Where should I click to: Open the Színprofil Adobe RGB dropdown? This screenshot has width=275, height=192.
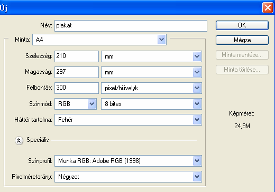[128, 161]
